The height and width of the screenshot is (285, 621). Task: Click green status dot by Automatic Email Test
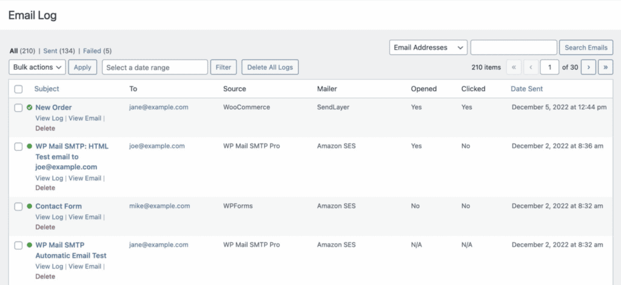(x=29, y=245)
